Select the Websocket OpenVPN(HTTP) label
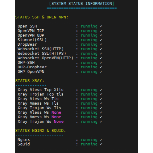The width and height of the screenshot is (153, 153). (45, 58)
